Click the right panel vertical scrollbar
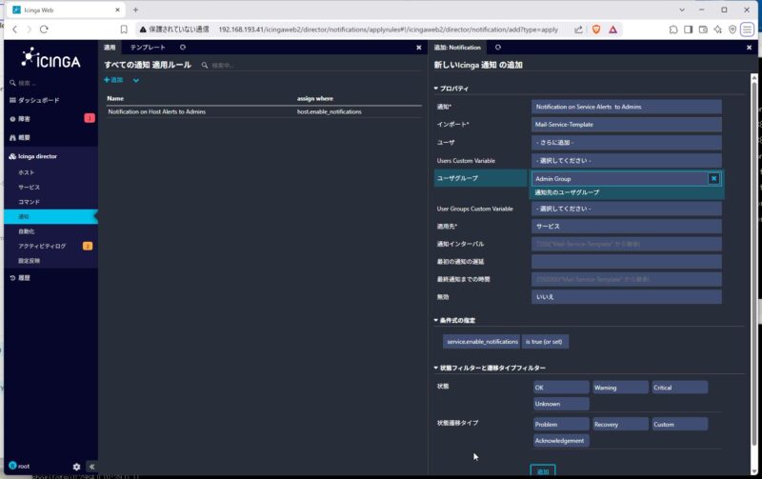762x479 pixels. coord(753,262)
